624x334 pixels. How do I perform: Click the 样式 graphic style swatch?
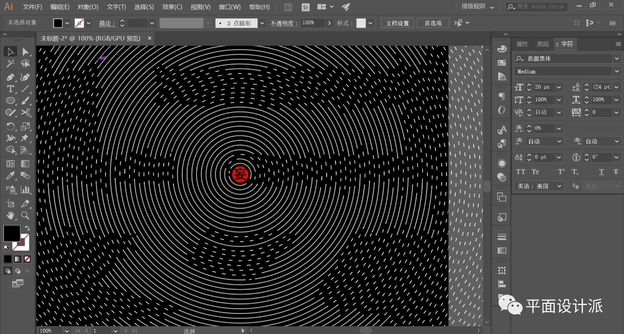(361, 23)
